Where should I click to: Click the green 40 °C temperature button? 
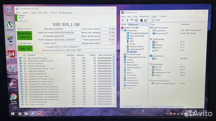coord(25,48)
